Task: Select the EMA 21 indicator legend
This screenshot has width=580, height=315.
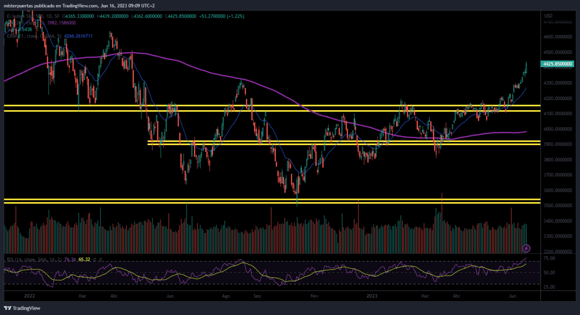Action: [x=27, y=36]
